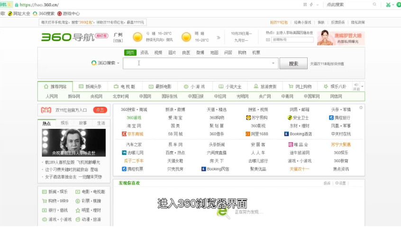Click the 唯品会 site icon

coord(290,145)
